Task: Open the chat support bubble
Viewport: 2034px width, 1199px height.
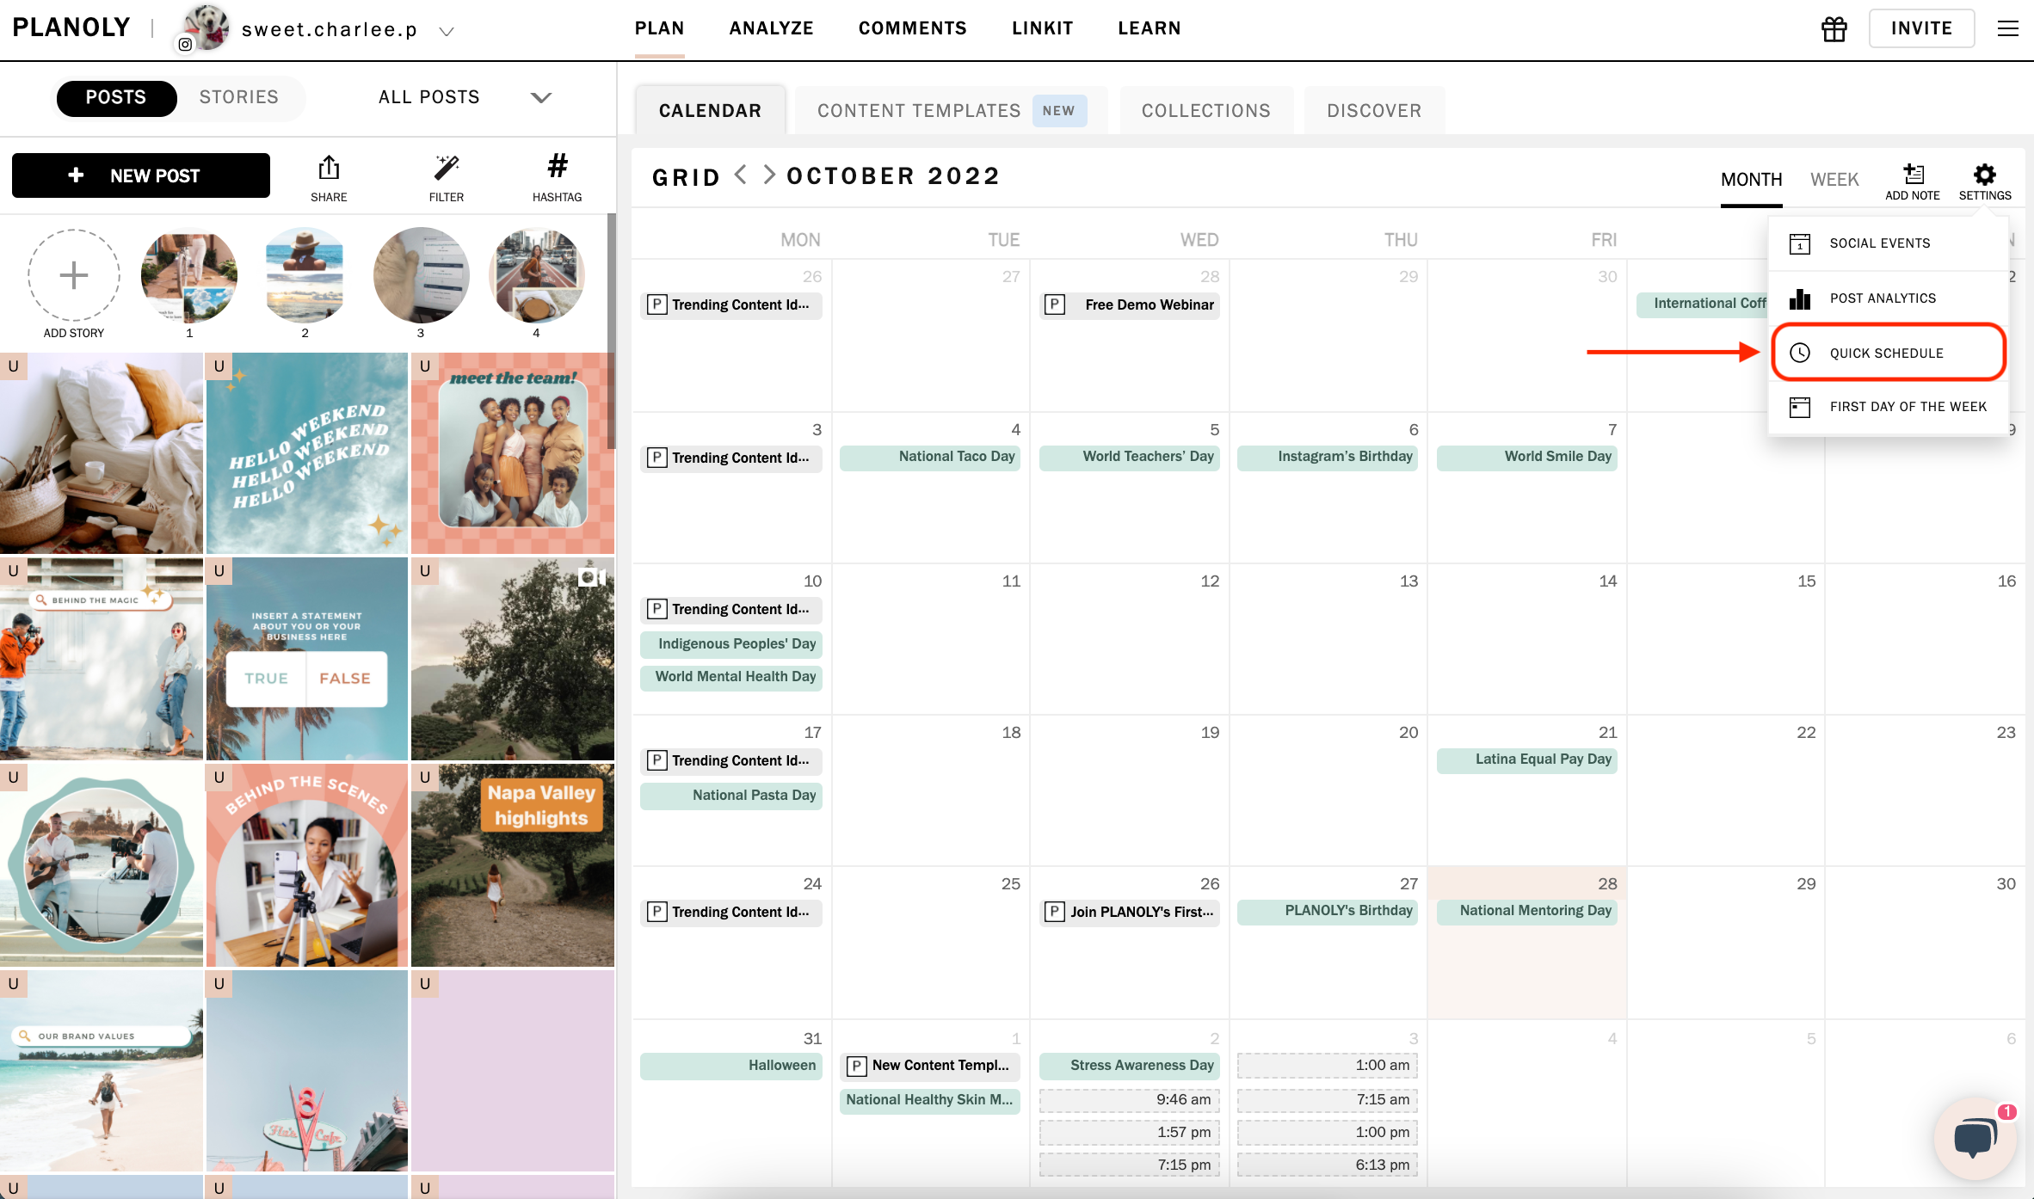Action: click(x=1975, y=1137)
